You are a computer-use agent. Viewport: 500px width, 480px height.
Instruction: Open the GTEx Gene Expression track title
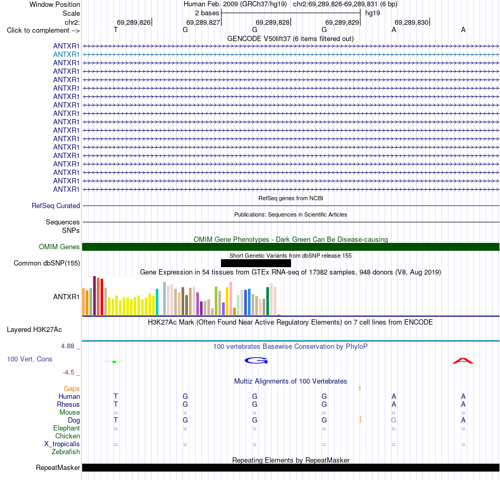coord(290,272)
